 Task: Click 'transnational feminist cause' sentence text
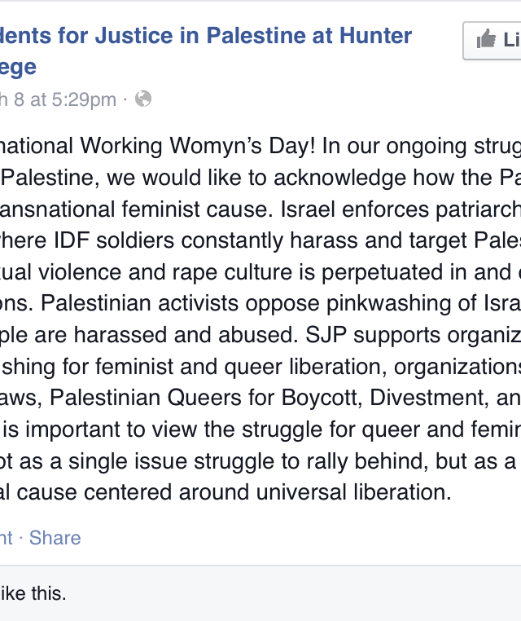[137, 209]
